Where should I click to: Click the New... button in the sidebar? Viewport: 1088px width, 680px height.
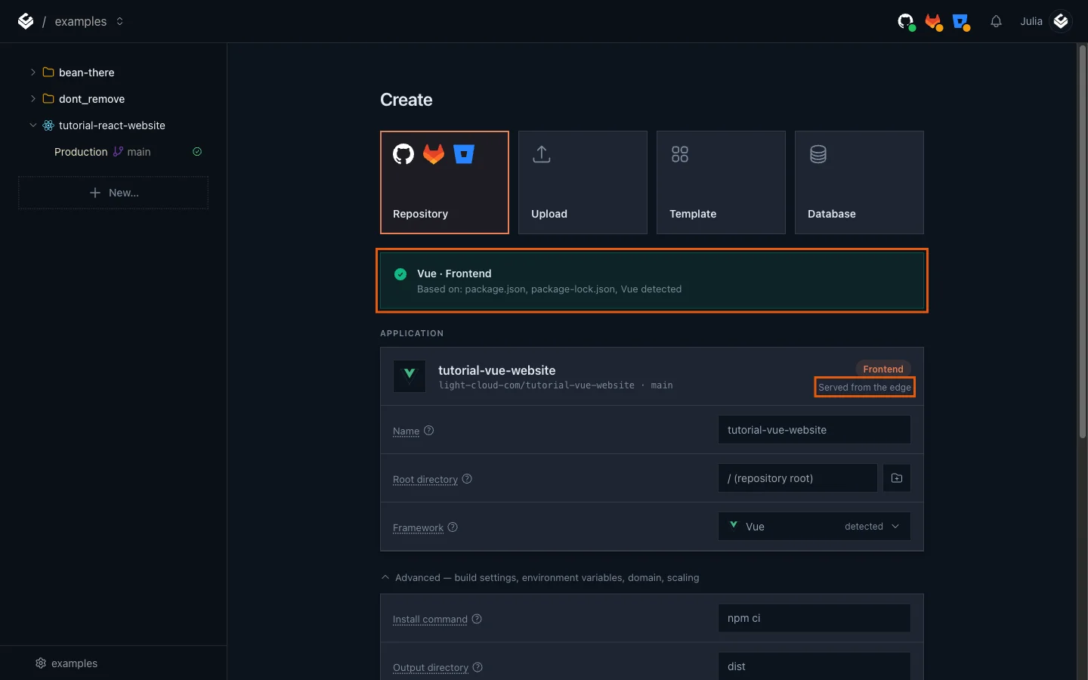[113, 193]
